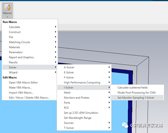Choose Make VBA Macro...
Viewport: 168px width, 133px height.
(30, 87)
